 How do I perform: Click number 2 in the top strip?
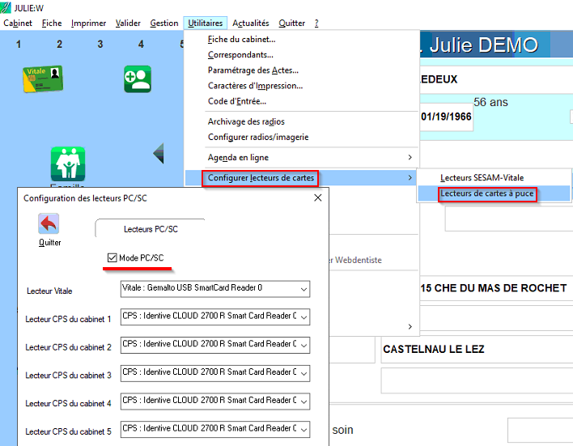59,45
